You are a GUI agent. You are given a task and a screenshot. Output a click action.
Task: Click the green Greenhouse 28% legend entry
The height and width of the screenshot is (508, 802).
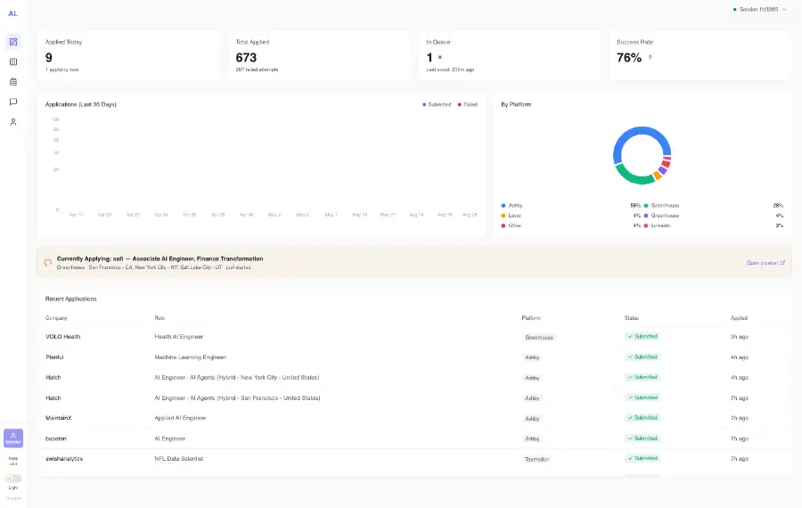tap(714, 205)
